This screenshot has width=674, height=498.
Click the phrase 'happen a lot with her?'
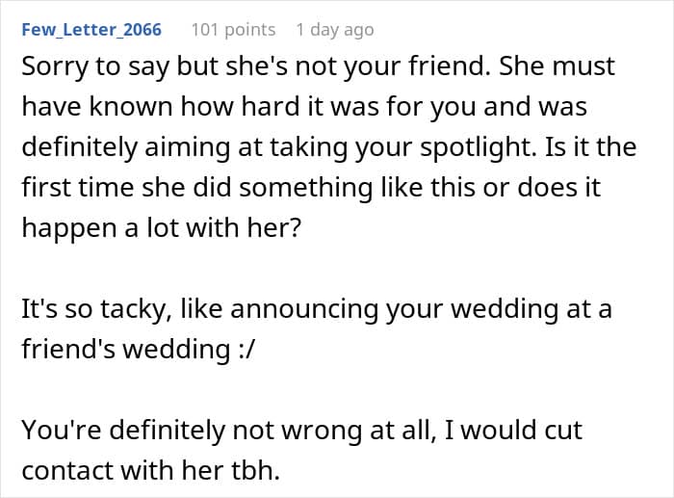[161, 227]
